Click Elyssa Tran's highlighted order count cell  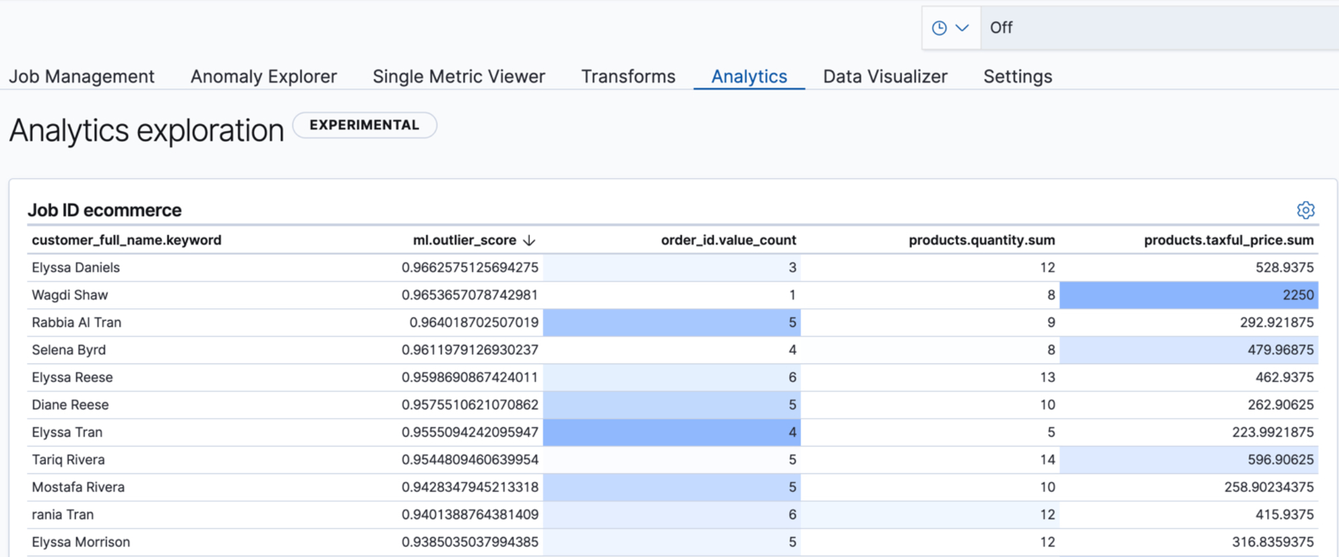(x=671, y=432)
